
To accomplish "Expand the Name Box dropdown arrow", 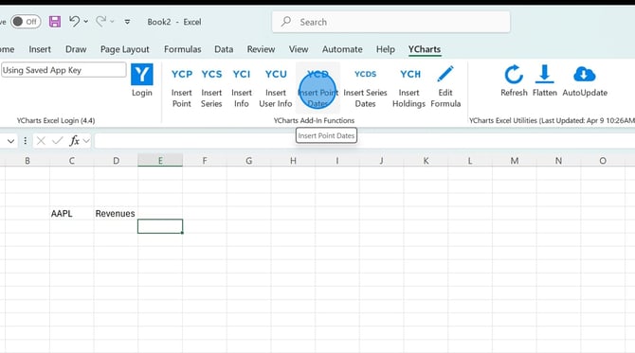I will [11, 141].
